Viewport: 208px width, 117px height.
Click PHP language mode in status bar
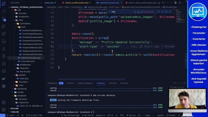pos(122,115)
